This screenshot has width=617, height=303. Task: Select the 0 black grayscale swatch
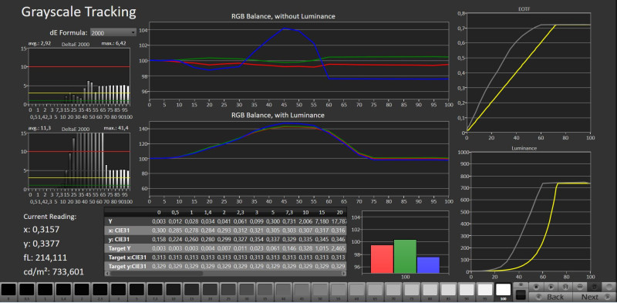click(x=8, y=290)
